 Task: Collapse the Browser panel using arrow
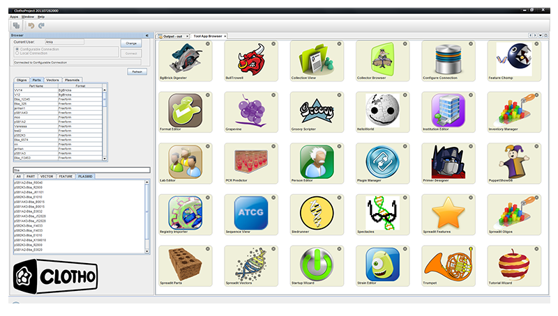click(x=147, y=35)
